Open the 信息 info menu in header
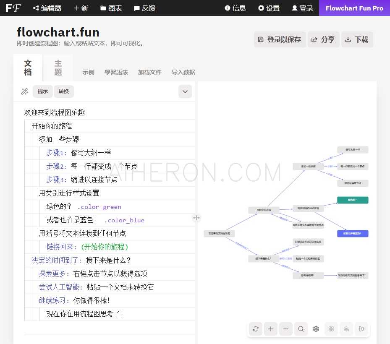Viewport: 390px width, 344px height. tap(235, 8)
